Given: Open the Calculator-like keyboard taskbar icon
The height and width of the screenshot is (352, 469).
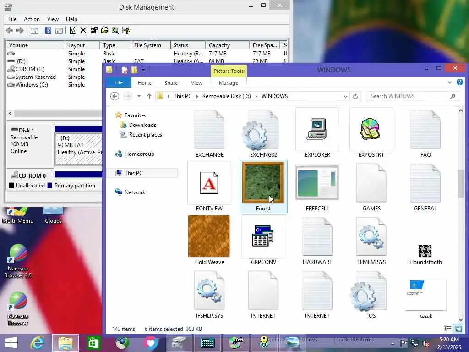Looking at the screenshot, I should pos(207,343).
